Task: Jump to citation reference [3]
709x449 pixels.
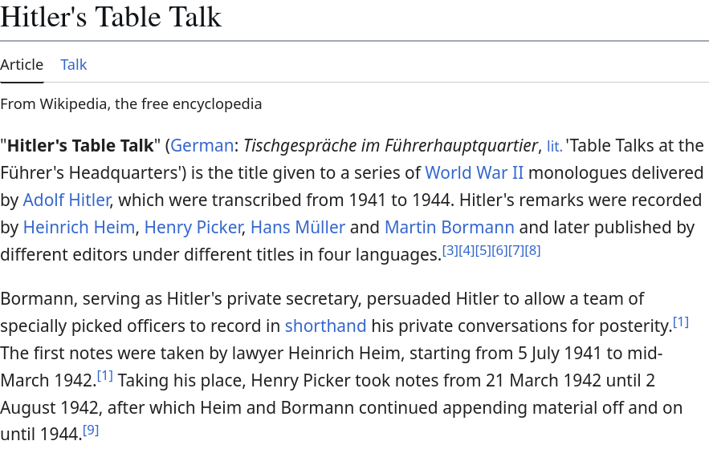Action: (450, 250)
